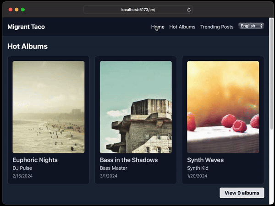Open the English language dropdown
The image size is (275, 206).
coord(251,26)
